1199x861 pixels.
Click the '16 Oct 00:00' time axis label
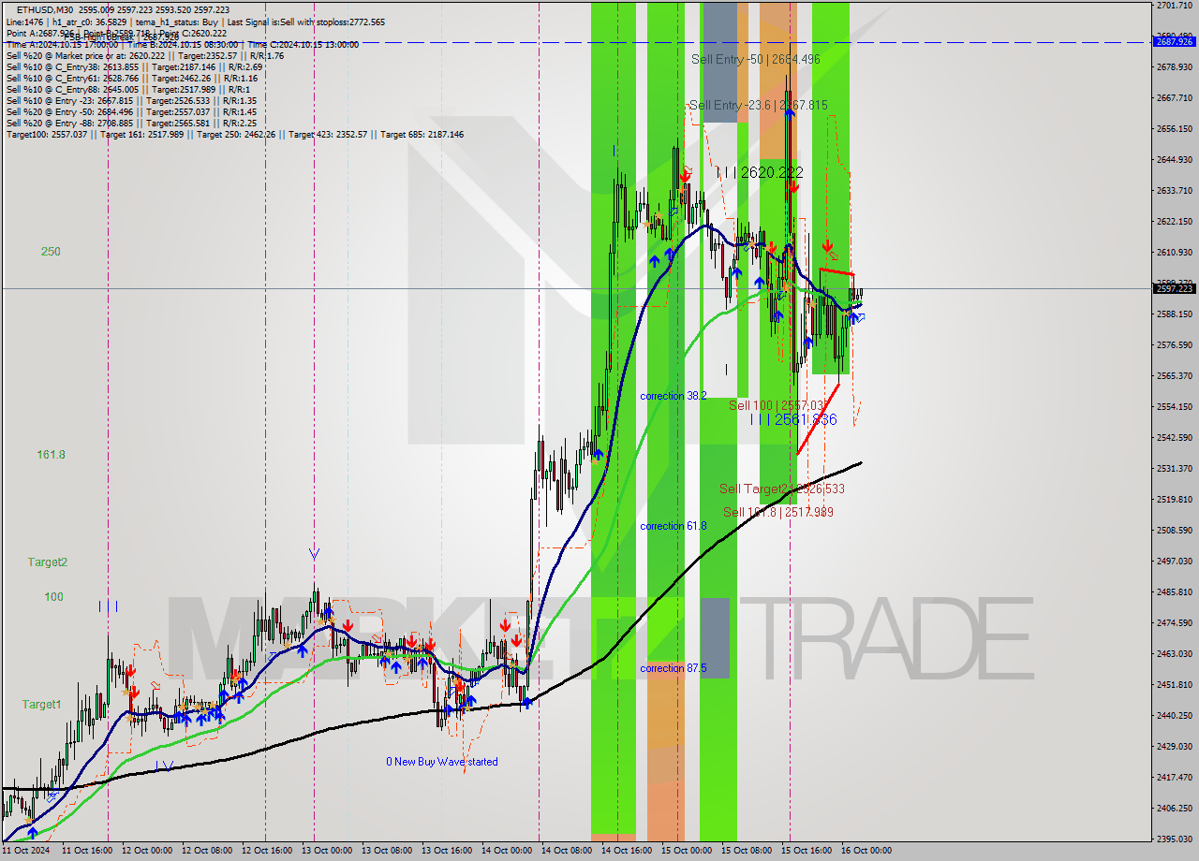click(x=866, y=852)
